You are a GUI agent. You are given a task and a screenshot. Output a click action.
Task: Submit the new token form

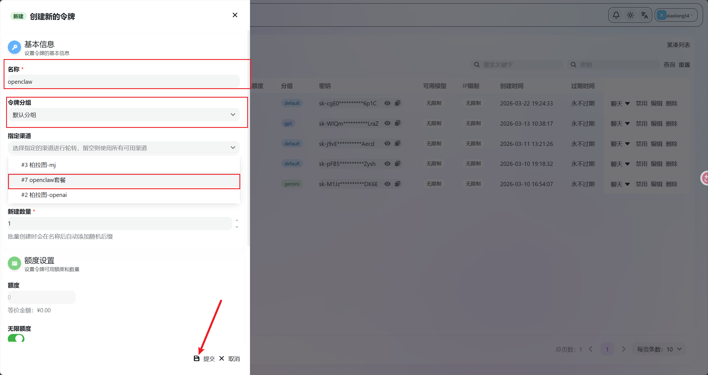[204, 359]
